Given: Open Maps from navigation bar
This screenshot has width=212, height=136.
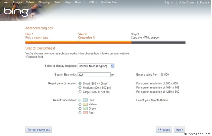Looking at the screenshot, I should 68,2.
